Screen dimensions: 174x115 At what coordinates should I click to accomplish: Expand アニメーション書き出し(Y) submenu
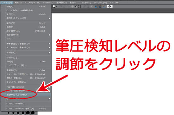click(26, 48)
